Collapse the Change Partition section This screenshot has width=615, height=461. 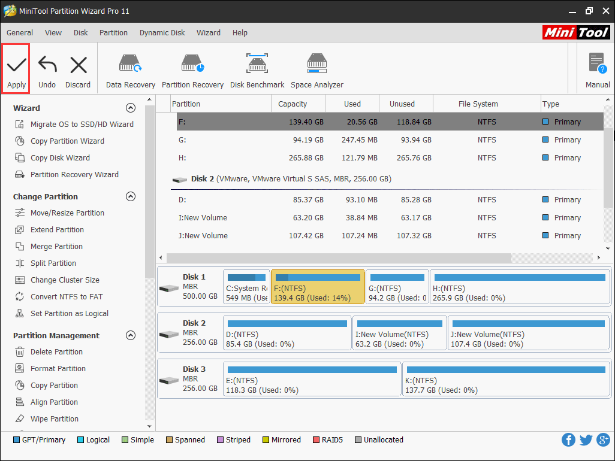tap(131, 196)
